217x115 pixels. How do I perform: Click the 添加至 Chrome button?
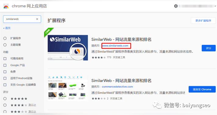(x=202, y=89)
